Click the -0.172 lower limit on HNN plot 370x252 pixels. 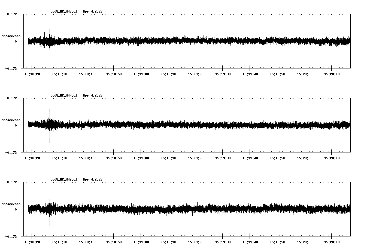coord(11,152)
